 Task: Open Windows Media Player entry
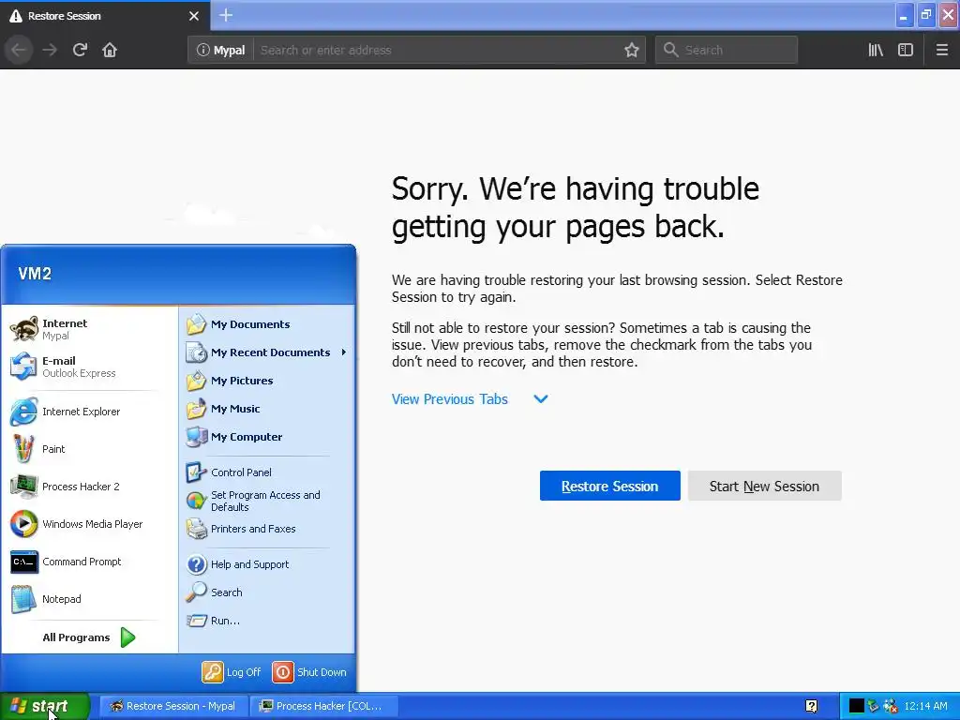tap(90, 524)
